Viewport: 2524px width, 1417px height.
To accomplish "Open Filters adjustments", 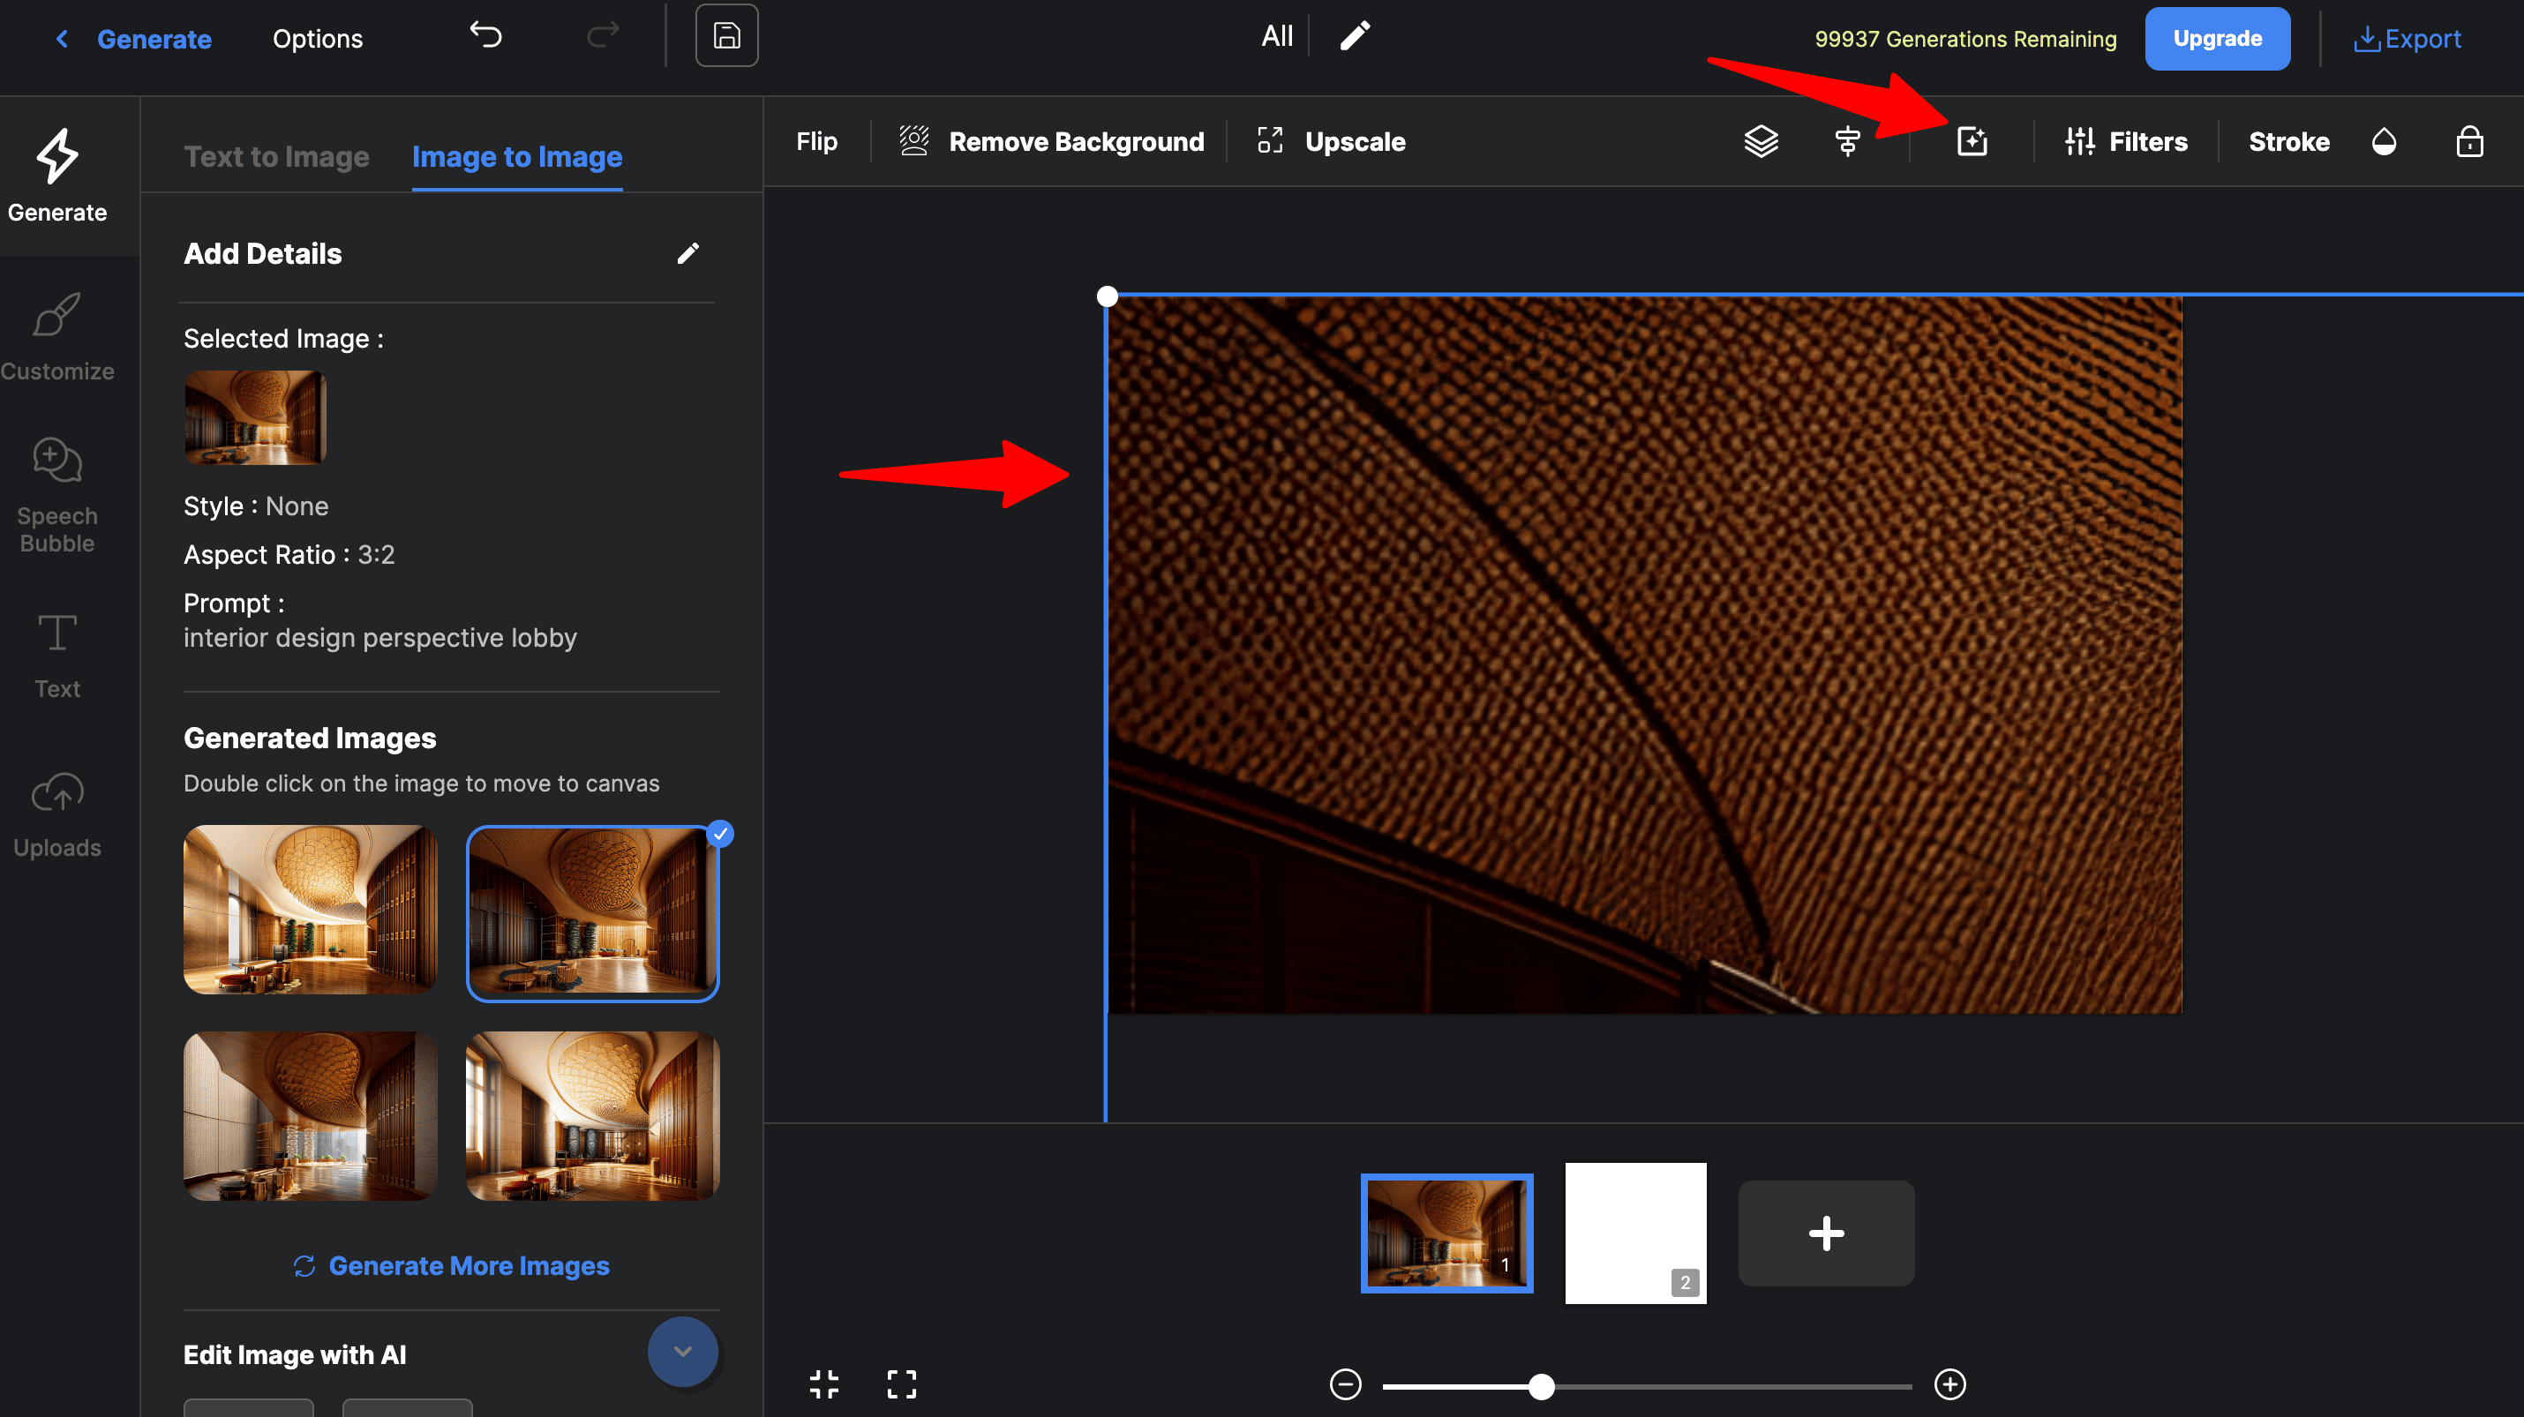I will (x=2125, y=141).
